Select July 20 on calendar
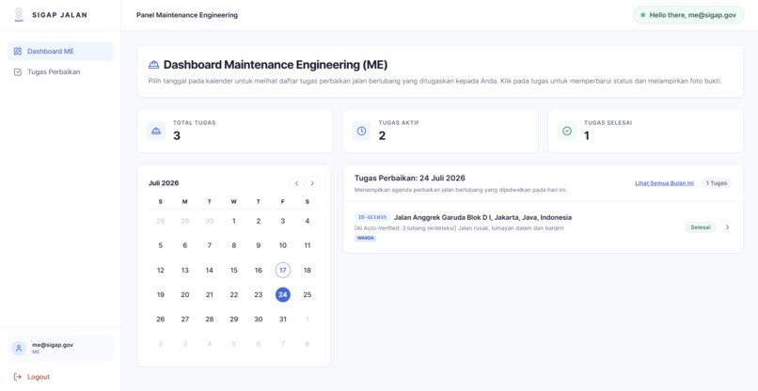 (x=185, y=294)
